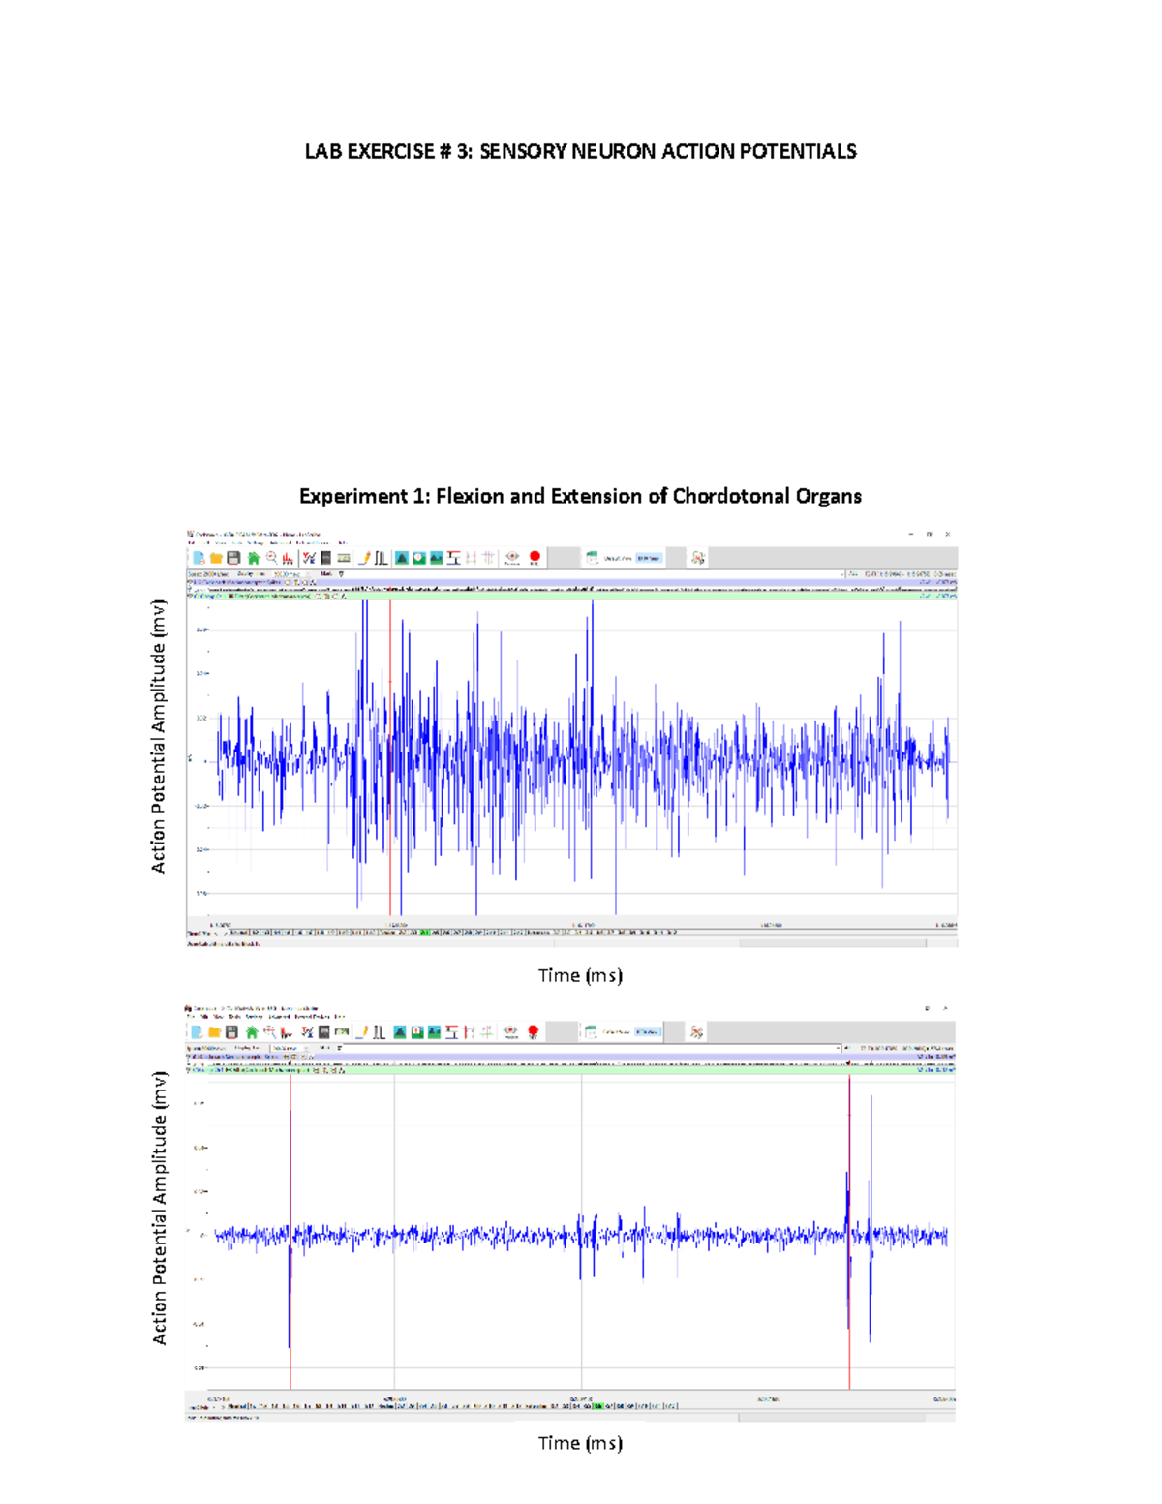Select the zoom magnifier tool

point(271,558)
